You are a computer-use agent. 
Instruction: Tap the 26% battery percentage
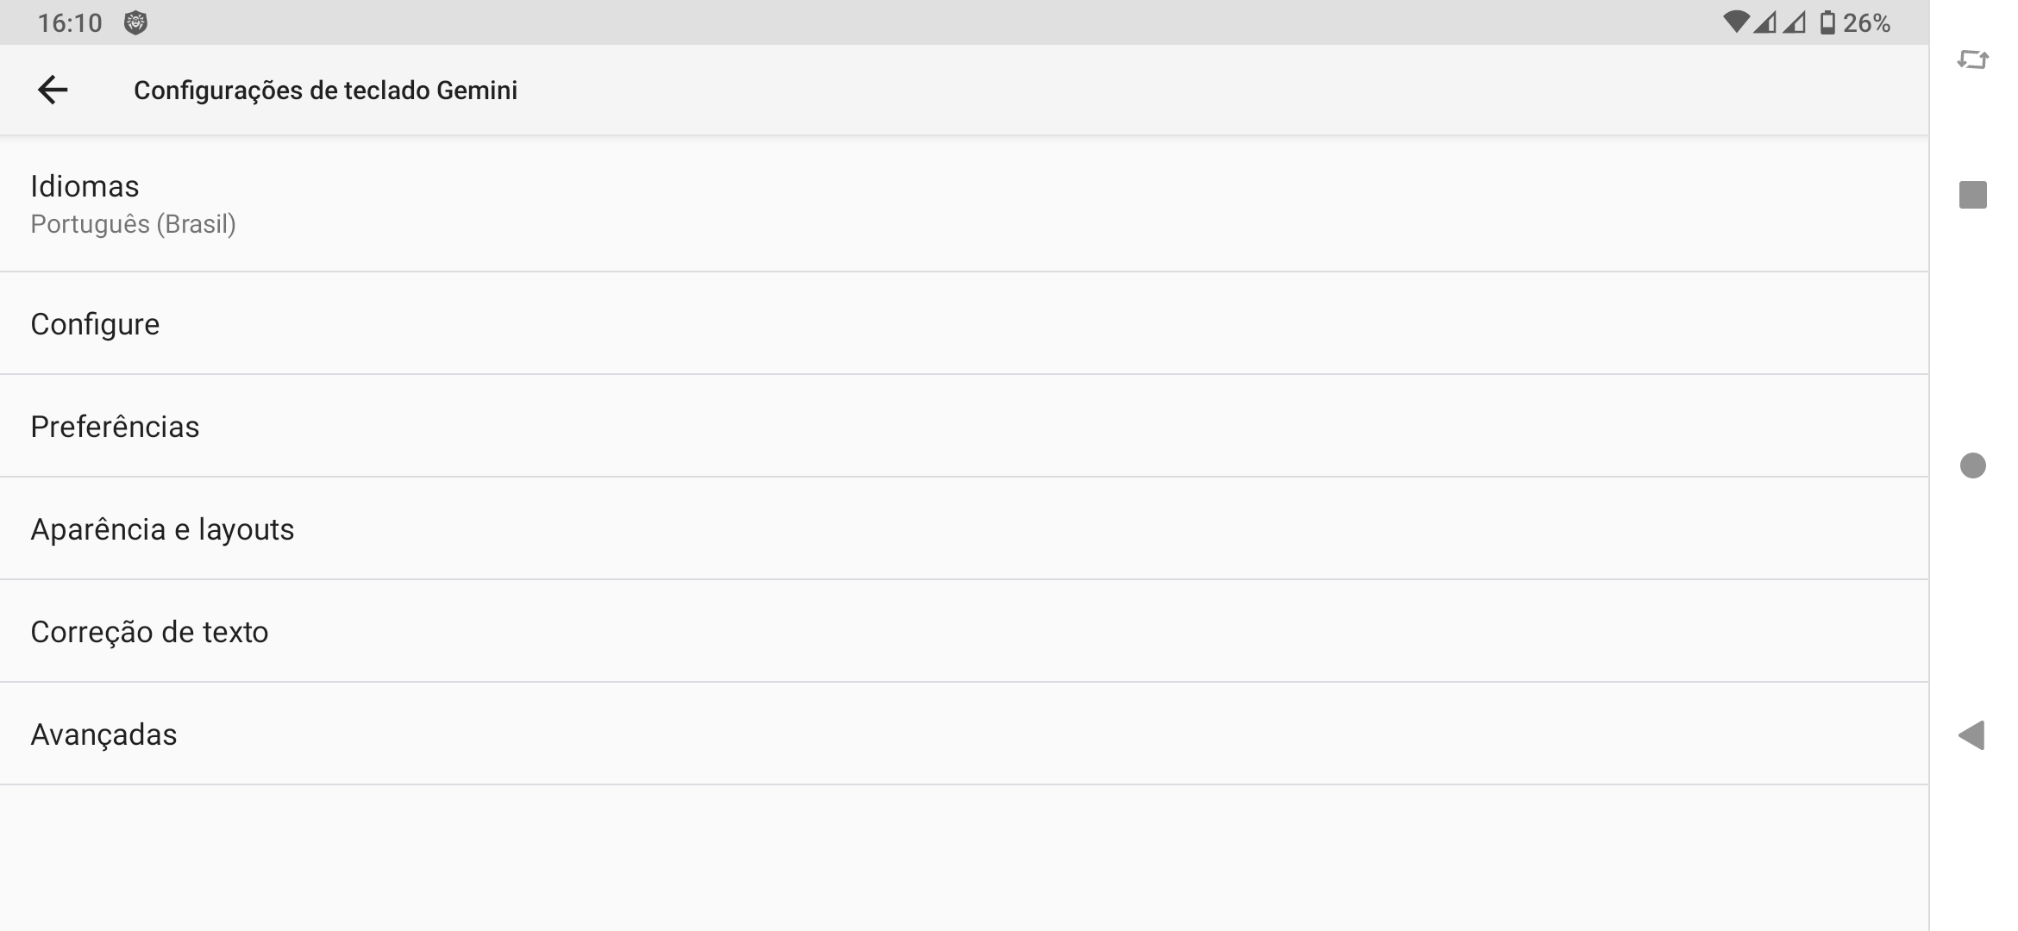pyautogui.click(x=1867, y=23)
